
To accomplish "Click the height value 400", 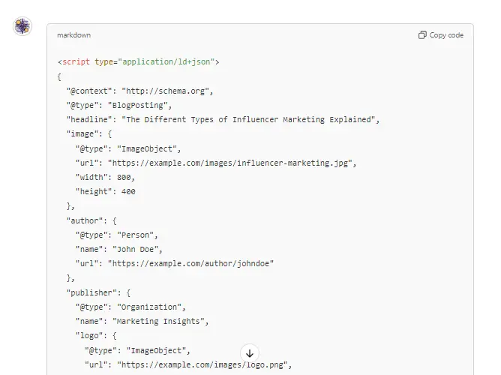I will (x=127, y=191).
